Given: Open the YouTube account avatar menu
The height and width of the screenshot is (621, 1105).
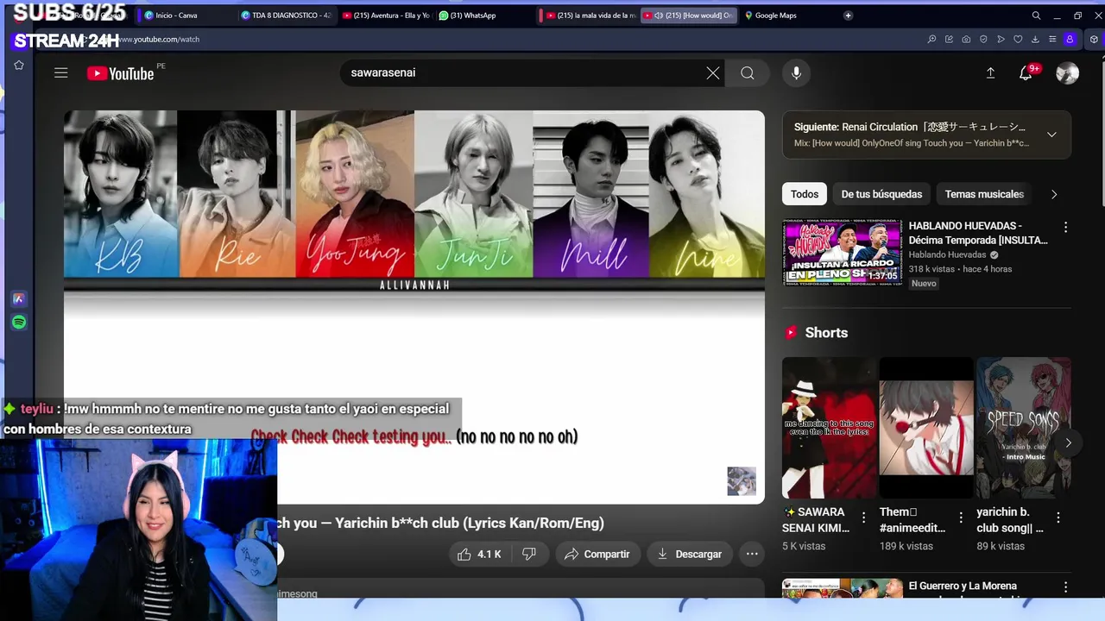Looking at the screenshot, I should [1067, 73].
